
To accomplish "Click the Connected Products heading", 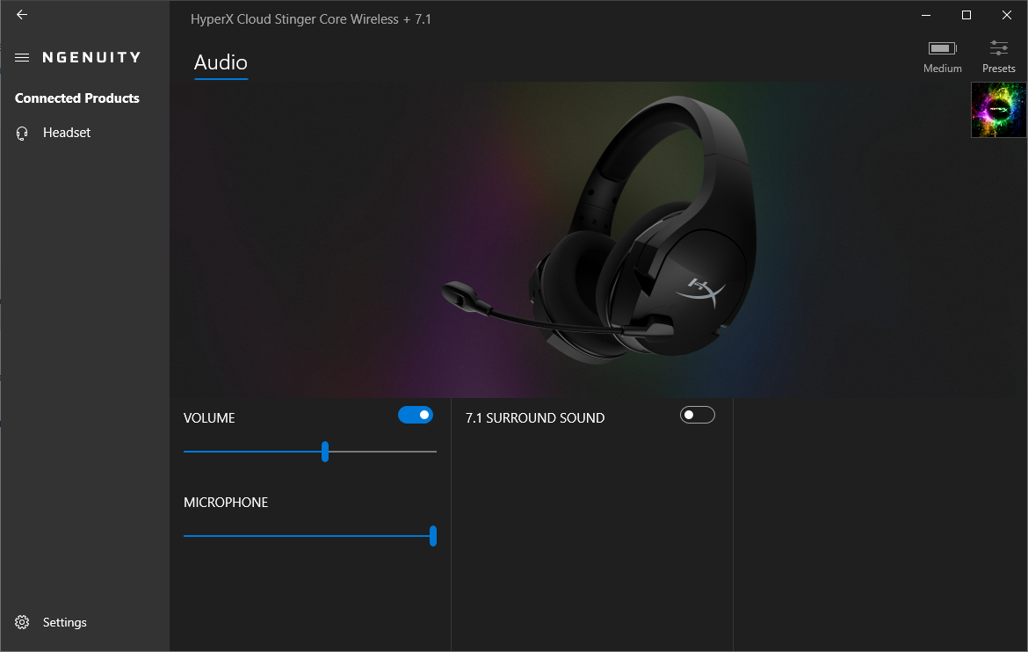I will 77,98.
